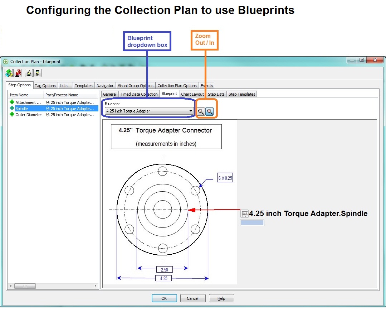Zoom out of the blueprint view

click(x=201, y=111)
